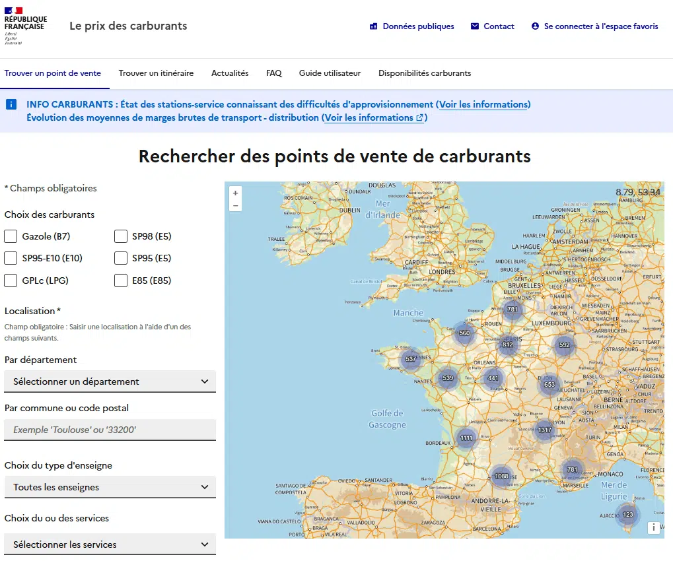Check the SP95-E10 (E10) checkbox
The width and height of the screenshot is (673, 561).
pyautogui.click(x=11, y=258)
